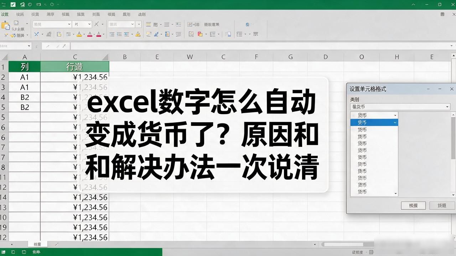Select column W header
Image resolution: width=456 pixels, height=256 pixels.
[190, 57]
